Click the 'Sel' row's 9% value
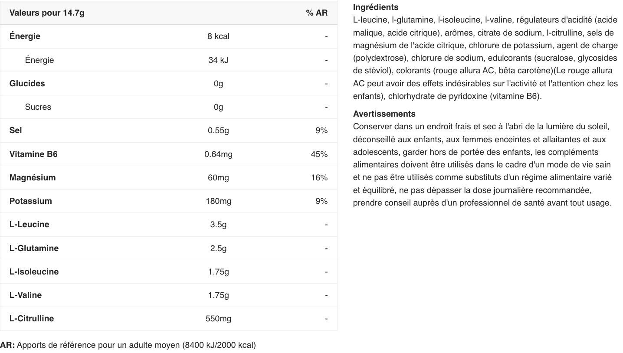623x353 pixels. 321,131
